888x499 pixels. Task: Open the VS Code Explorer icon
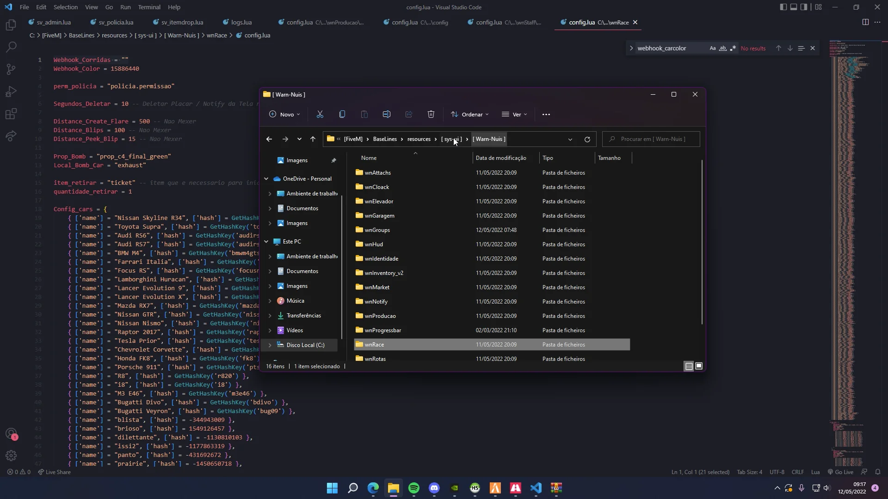pos(11,24)
